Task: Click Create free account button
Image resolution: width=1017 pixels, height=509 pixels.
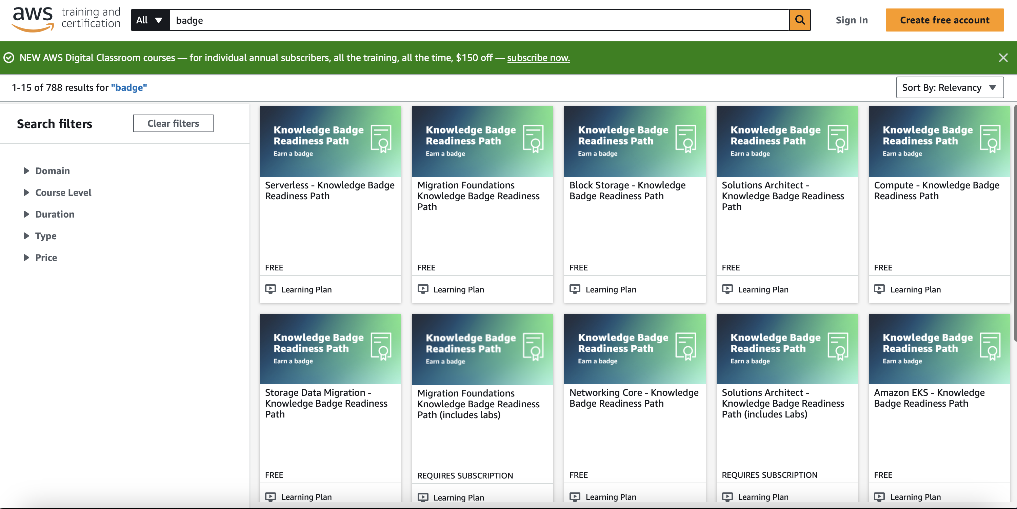Action: coord(944,20)
